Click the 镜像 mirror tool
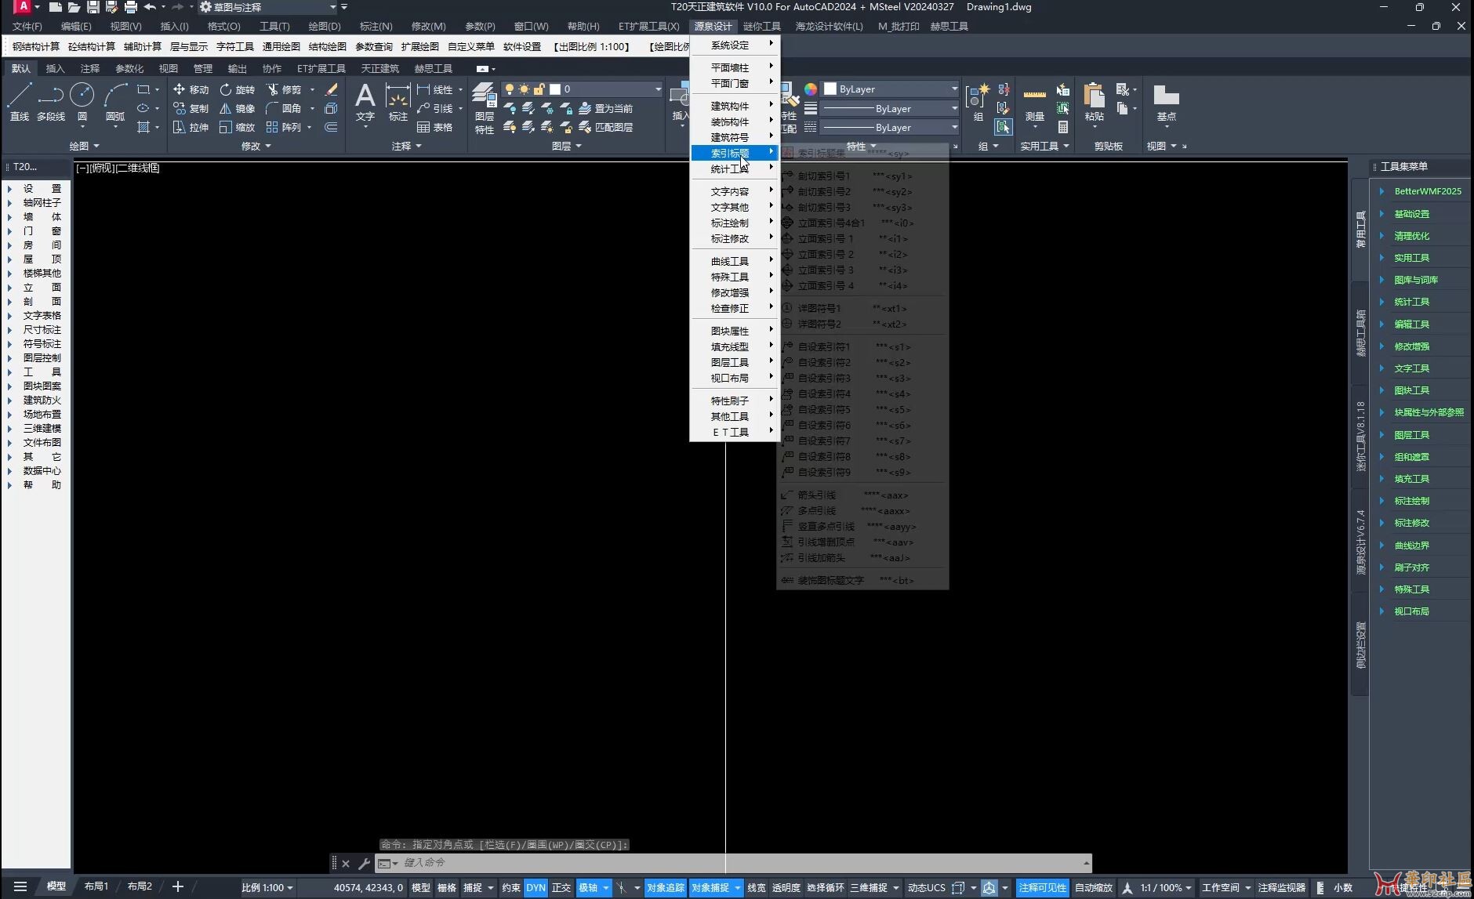The height and width of the screenshot is (899, 1474). click(x=238, y=108)
